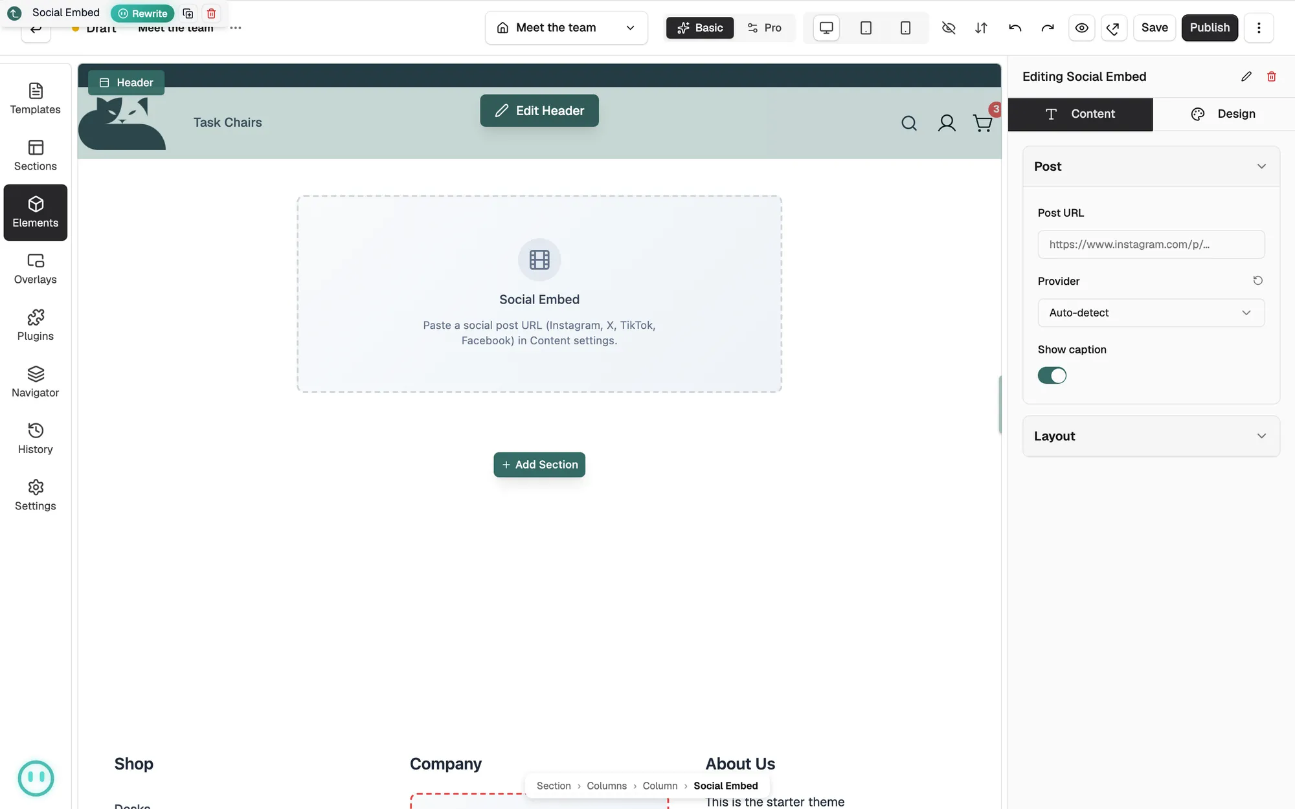Click the account user icon
Screen dimensions: 1295x809
[x=947, y=123]
